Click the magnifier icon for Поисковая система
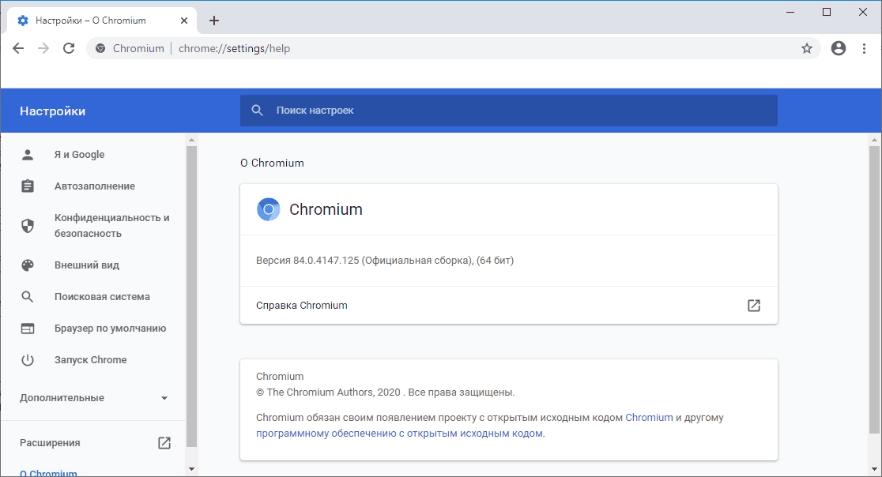 click(28, 297)
